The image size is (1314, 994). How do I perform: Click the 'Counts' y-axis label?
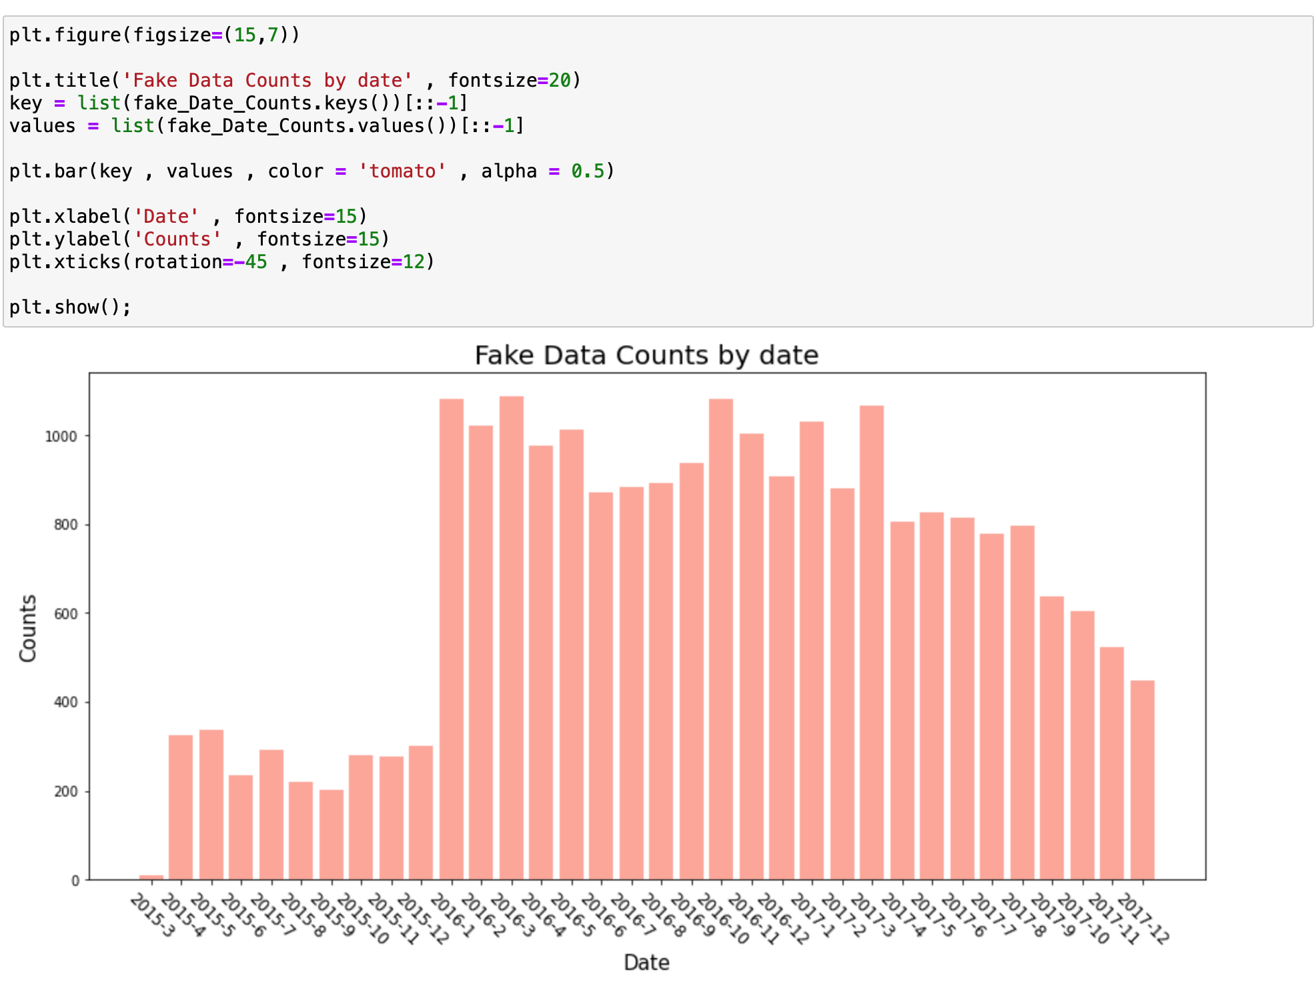pos(28,628)
